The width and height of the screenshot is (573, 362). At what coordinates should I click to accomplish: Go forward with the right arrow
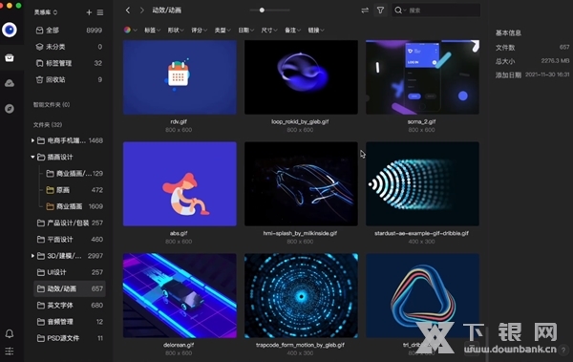click(141, 11)
